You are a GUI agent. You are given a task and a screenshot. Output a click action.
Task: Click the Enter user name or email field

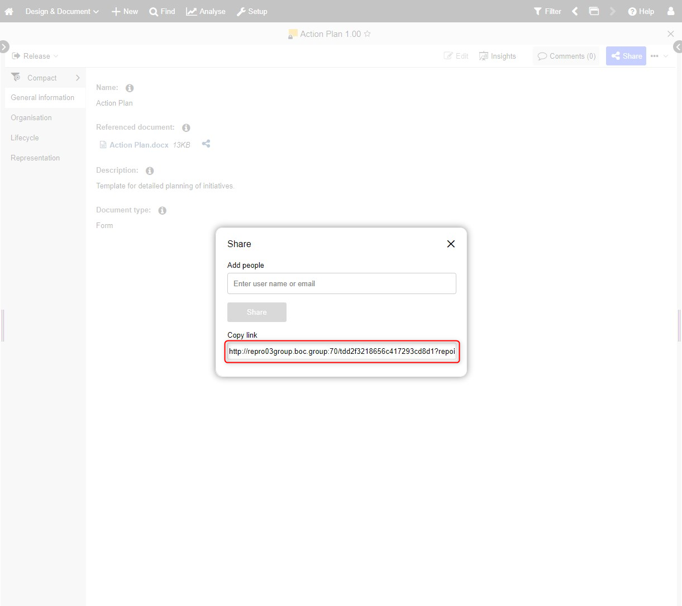coord(342,283)
